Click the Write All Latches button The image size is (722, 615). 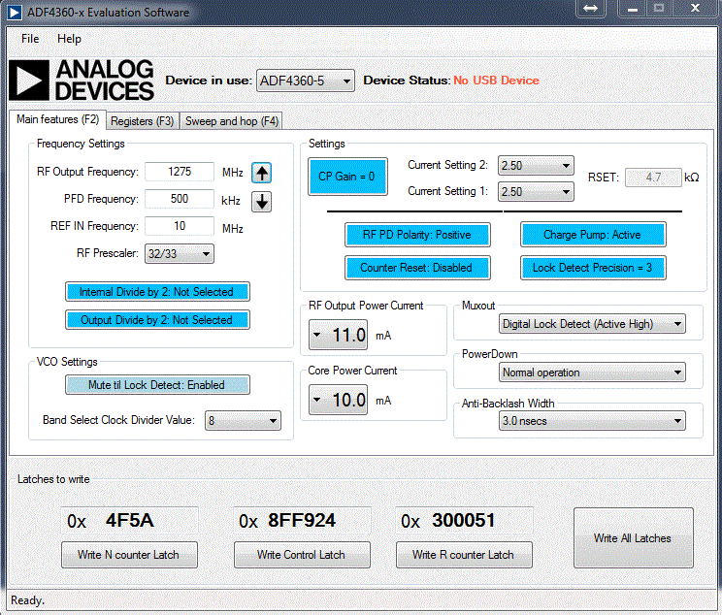click(x=633, y=537)
